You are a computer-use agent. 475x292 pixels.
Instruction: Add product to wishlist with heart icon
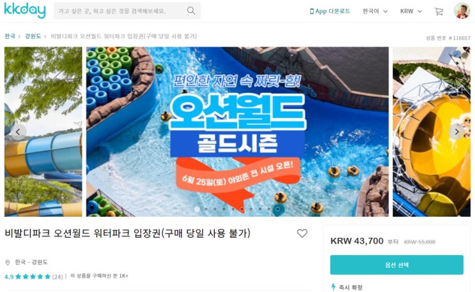[x=302, y=233]
